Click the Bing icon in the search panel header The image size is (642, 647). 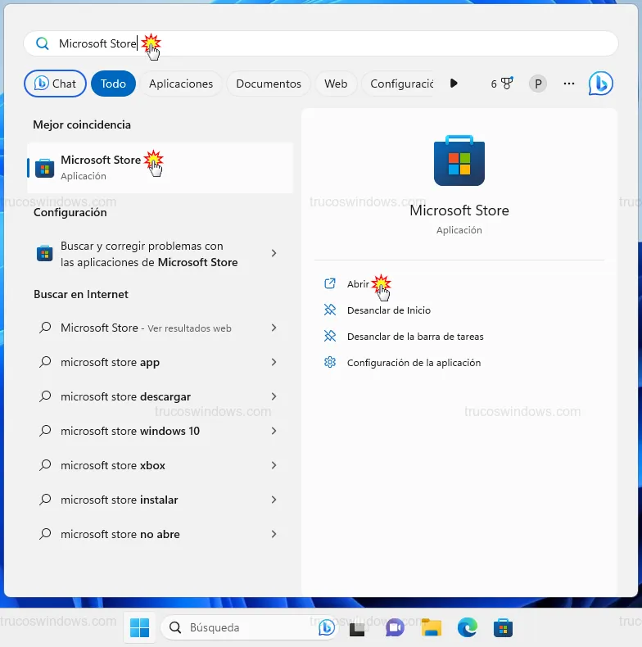pos(600,84)
